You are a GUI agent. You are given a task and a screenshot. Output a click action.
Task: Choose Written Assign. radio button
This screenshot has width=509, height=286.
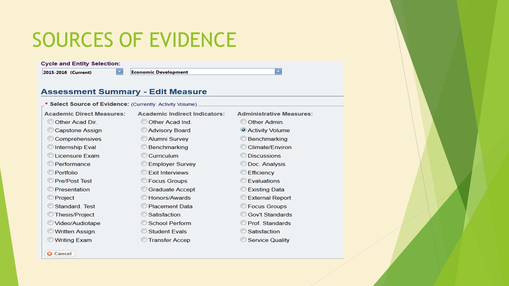(51, 231)
